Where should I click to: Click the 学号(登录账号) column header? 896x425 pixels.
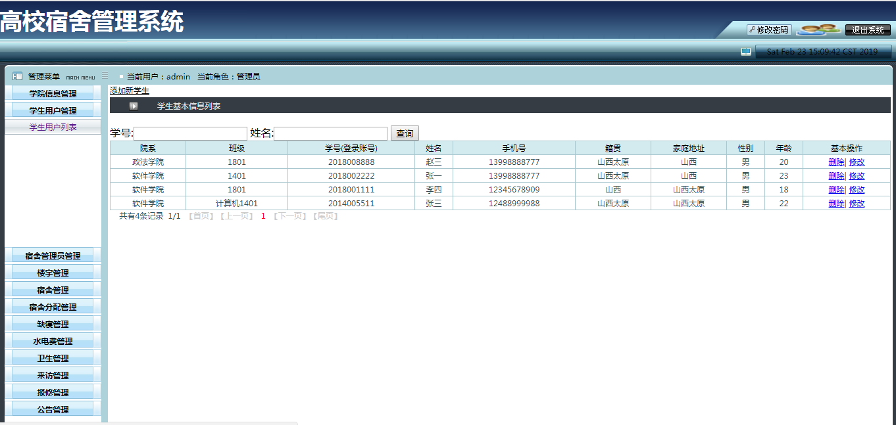[x=351, y=148]
